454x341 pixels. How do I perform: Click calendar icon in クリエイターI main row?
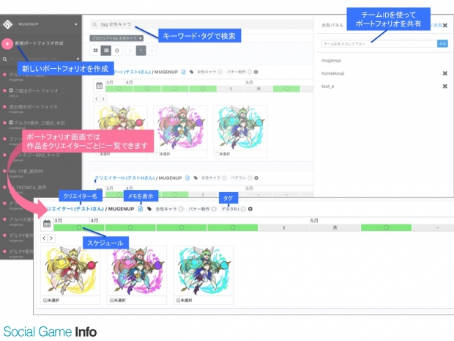pos(100,86)
